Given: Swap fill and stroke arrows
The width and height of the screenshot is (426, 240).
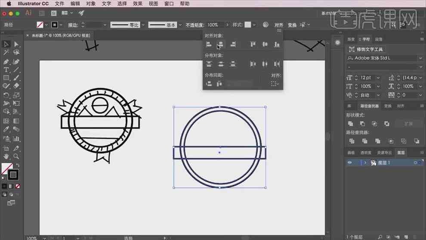Looking at the screenshot, I should 18,165.
